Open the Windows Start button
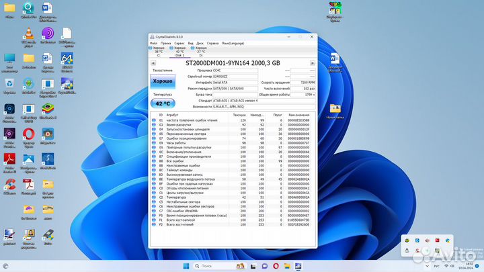This screenshot has height=272, width=484. coord(185,267)
